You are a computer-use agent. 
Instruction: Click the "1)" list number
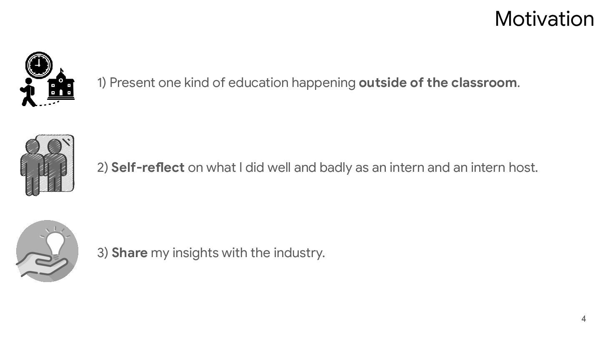pos(102,83)
